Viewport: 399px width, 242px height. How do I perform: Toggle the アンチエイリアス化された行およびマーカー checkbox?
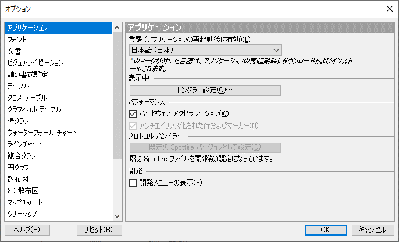[133, 126]
